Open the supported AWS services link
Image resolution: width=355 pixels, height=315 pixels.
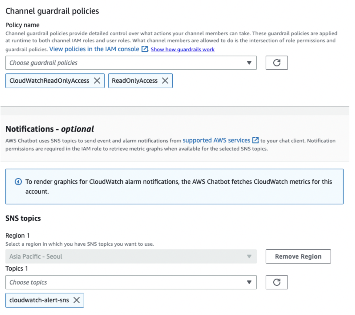click(216, 140)
